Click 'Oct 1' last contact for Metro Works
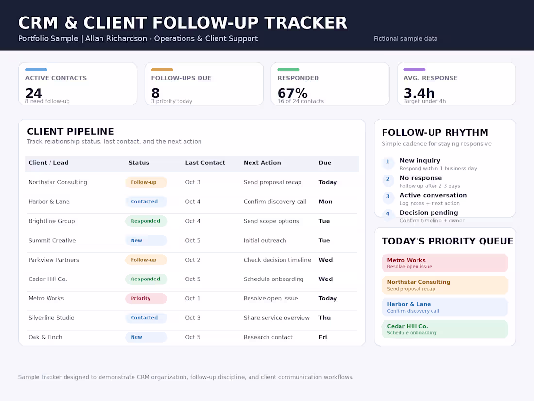This screenshot has width=534, height=401. [x=193, y=298]
